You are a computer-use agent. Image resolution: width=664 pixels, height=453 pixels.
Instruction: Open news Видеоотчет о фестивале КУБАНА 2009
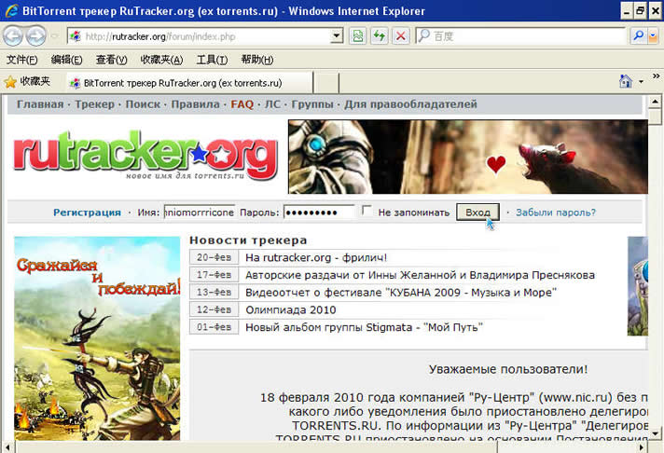click(x=401, y=293)
